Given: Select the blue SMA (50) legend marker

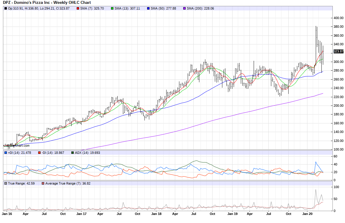Looking at the screenshot, I should (148, 8).
